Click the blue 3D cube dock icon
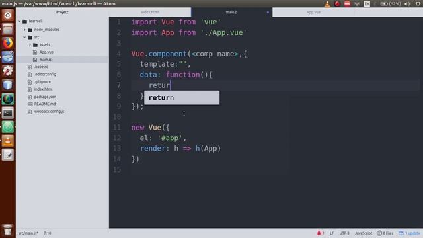 [7, 85]
